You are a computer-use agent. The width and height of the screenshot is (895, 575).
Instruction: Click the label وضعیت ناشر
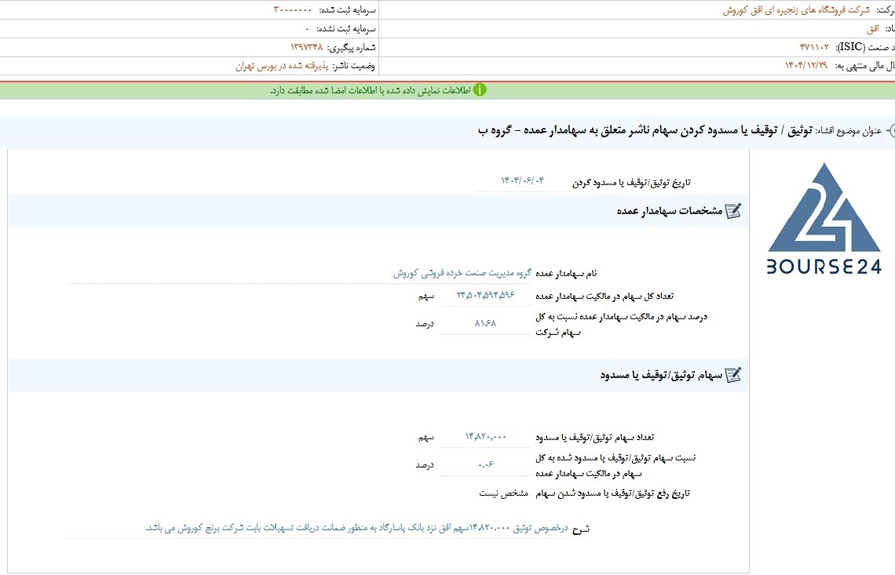(354, 66)
